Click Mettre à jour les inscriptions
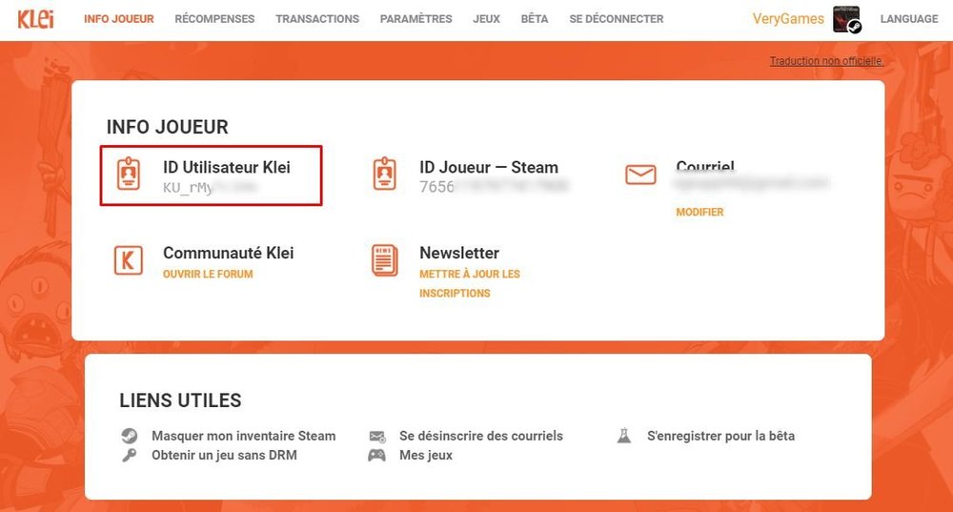Viewport: 953px width, 512px height. pyautogui.click(x=470, y=283)
